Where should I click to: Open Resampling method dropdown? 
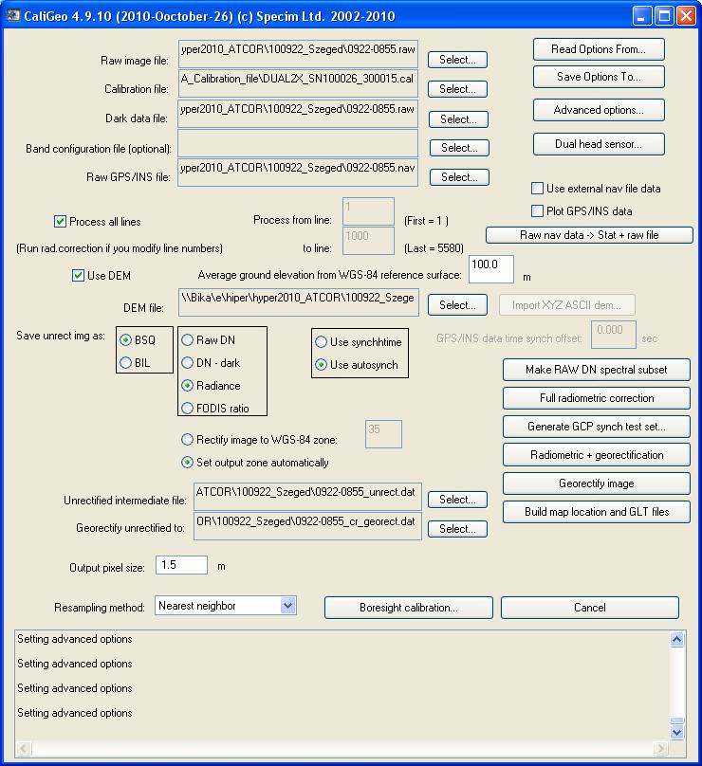288,606
